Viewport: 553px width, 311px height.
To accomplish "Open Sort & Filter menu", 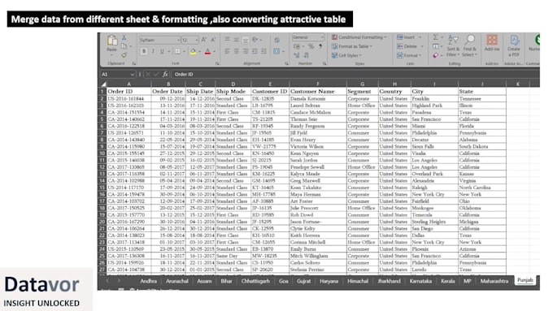I will (453, 45).
